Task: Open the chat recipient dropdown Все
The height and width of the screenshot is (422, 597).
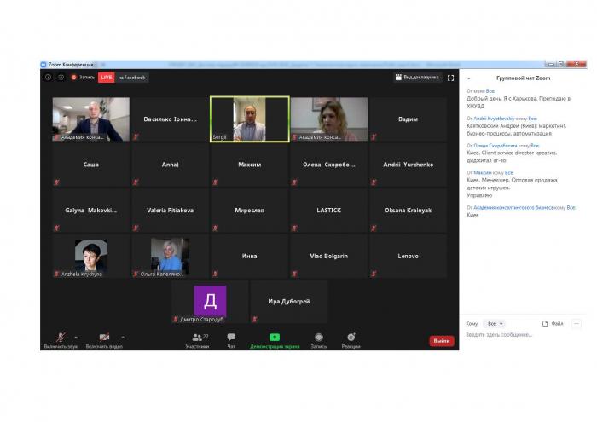Action: [495, 324]
